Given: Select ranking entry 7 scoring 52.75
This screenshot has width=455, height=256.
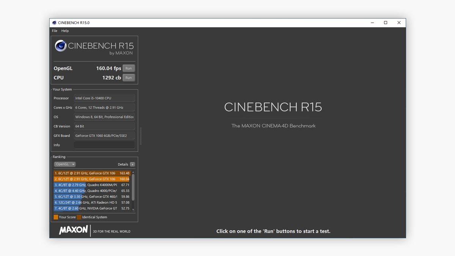Looking at the screenshot, I should click(x=92, y=208).
